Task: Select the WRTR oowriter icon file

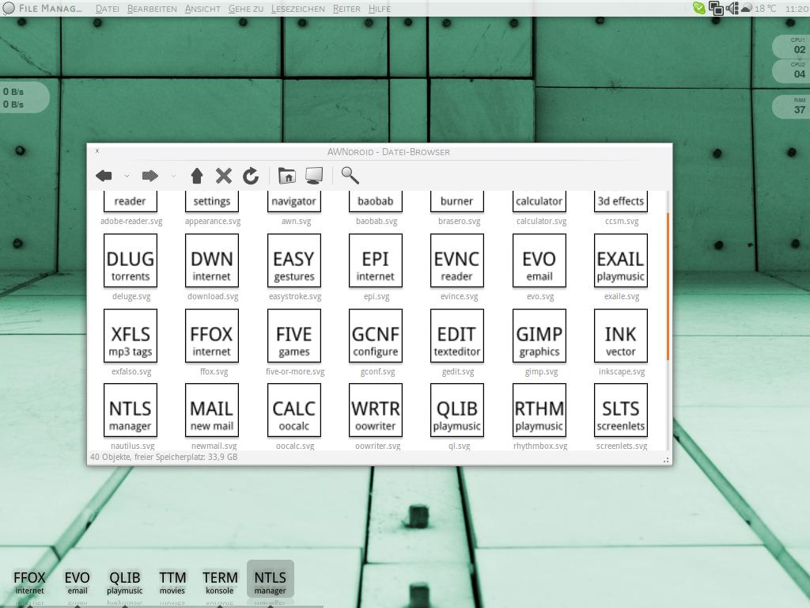Action: click(376, 410)
